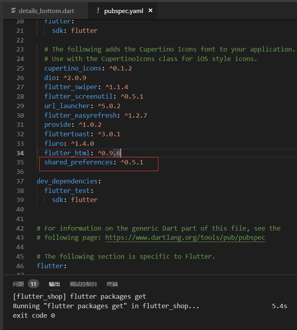This screenshot has height=330, width=297.
Task: Click the details_bottom.dart file icon
Action: pos(13,10)
